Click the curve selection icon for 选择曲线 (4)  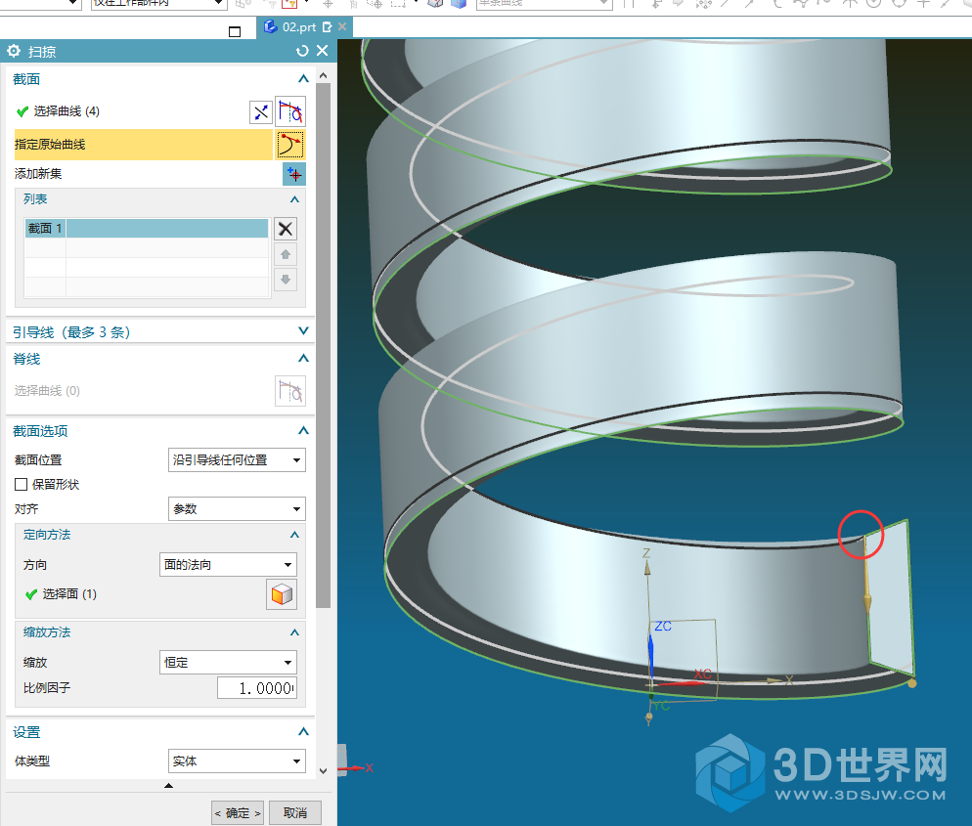pos(290,111)
